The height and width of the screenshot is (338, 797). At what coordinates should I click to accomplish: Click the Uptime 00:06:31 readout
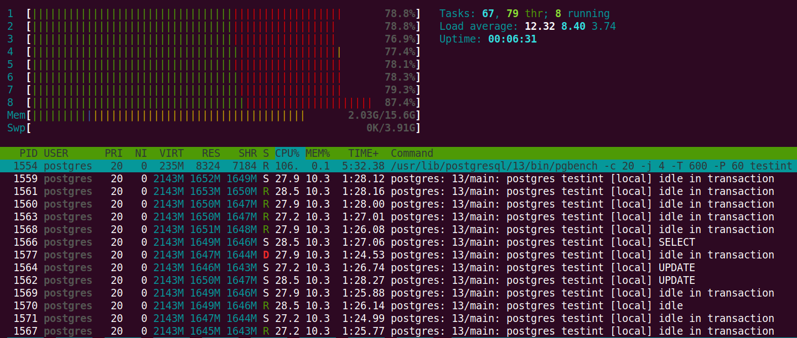[488, 39]
